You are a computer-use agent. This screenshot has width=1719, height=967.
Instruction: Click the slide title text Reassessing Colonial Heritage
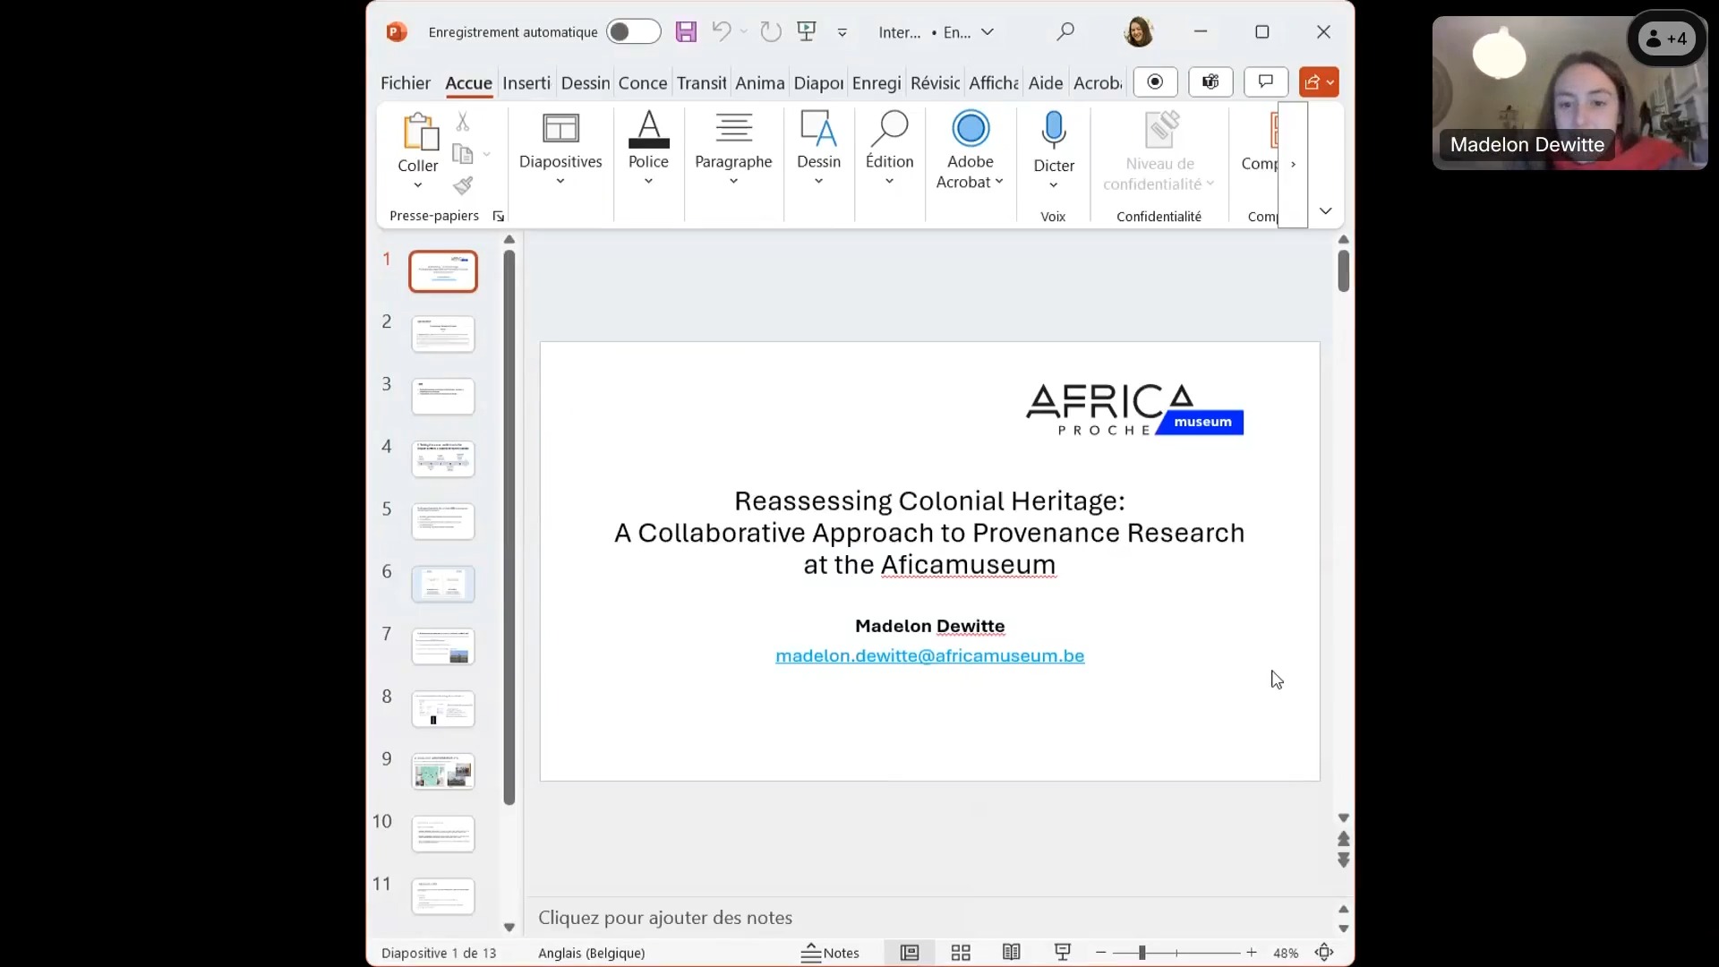[929, 501]
